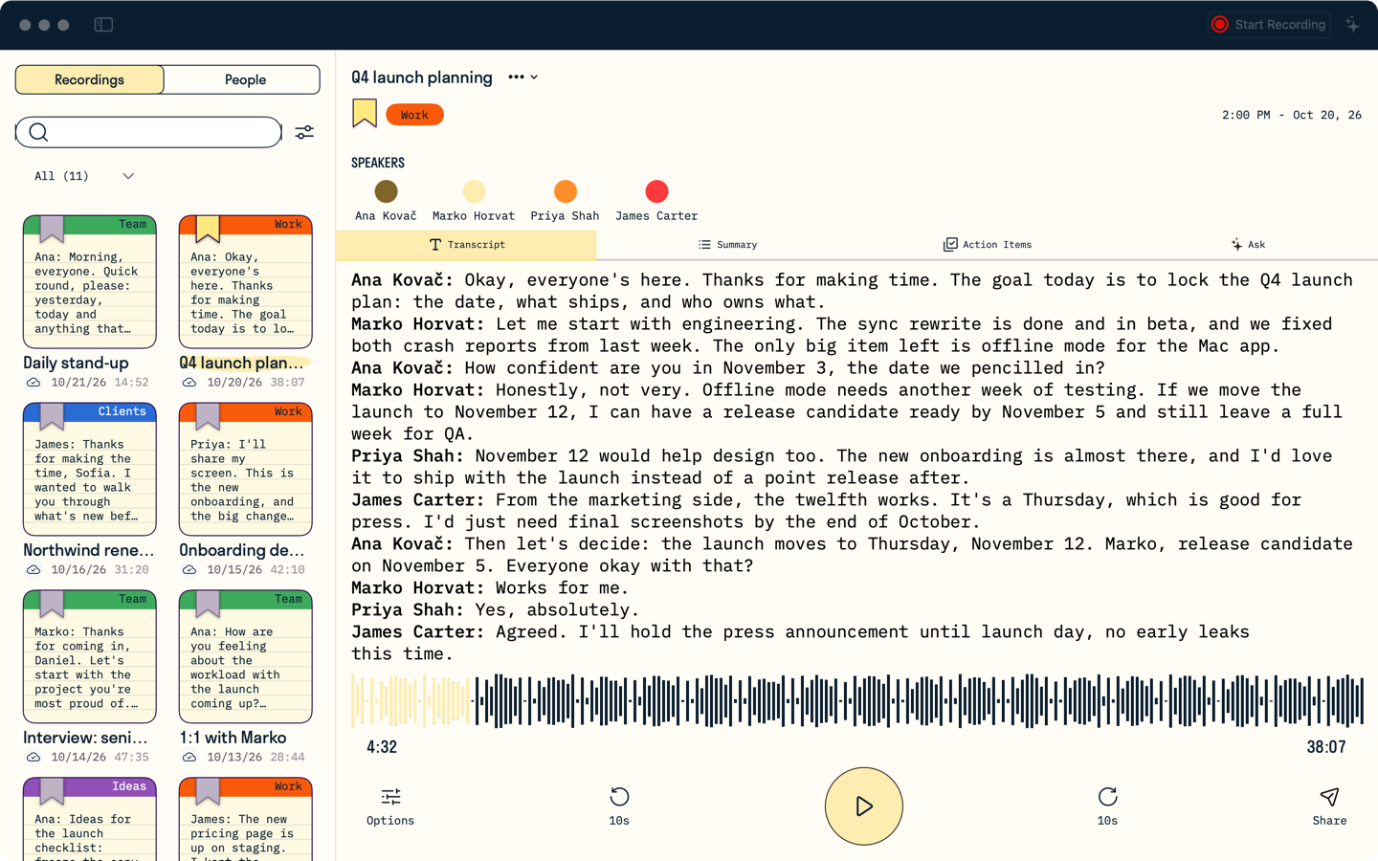
Task: Click the cloud icon under Interview recording
Action: (33, 758)
